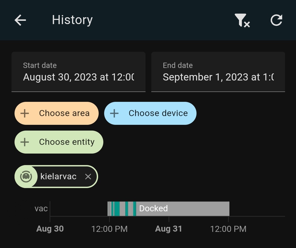Click the Aug 31 label on the time axis
This screenshot has height=248, width=296.
click(x=168, y=229)
